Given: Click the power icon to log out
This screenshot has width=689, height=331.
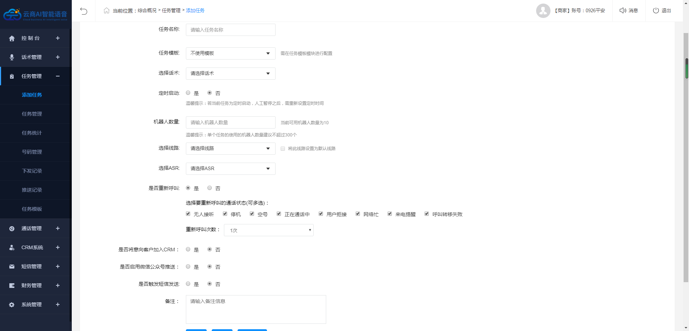Looking at the screenshot, I should tap(656, 10).
